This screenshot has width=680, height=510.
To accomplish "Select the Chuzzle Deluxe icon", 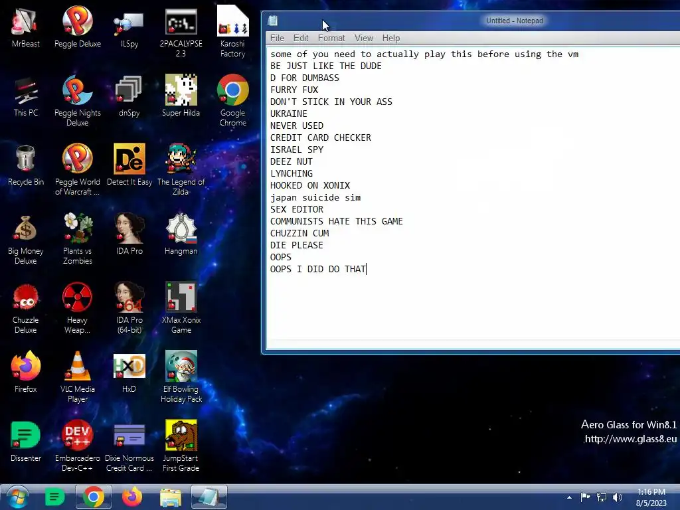I will click(25, 308).
